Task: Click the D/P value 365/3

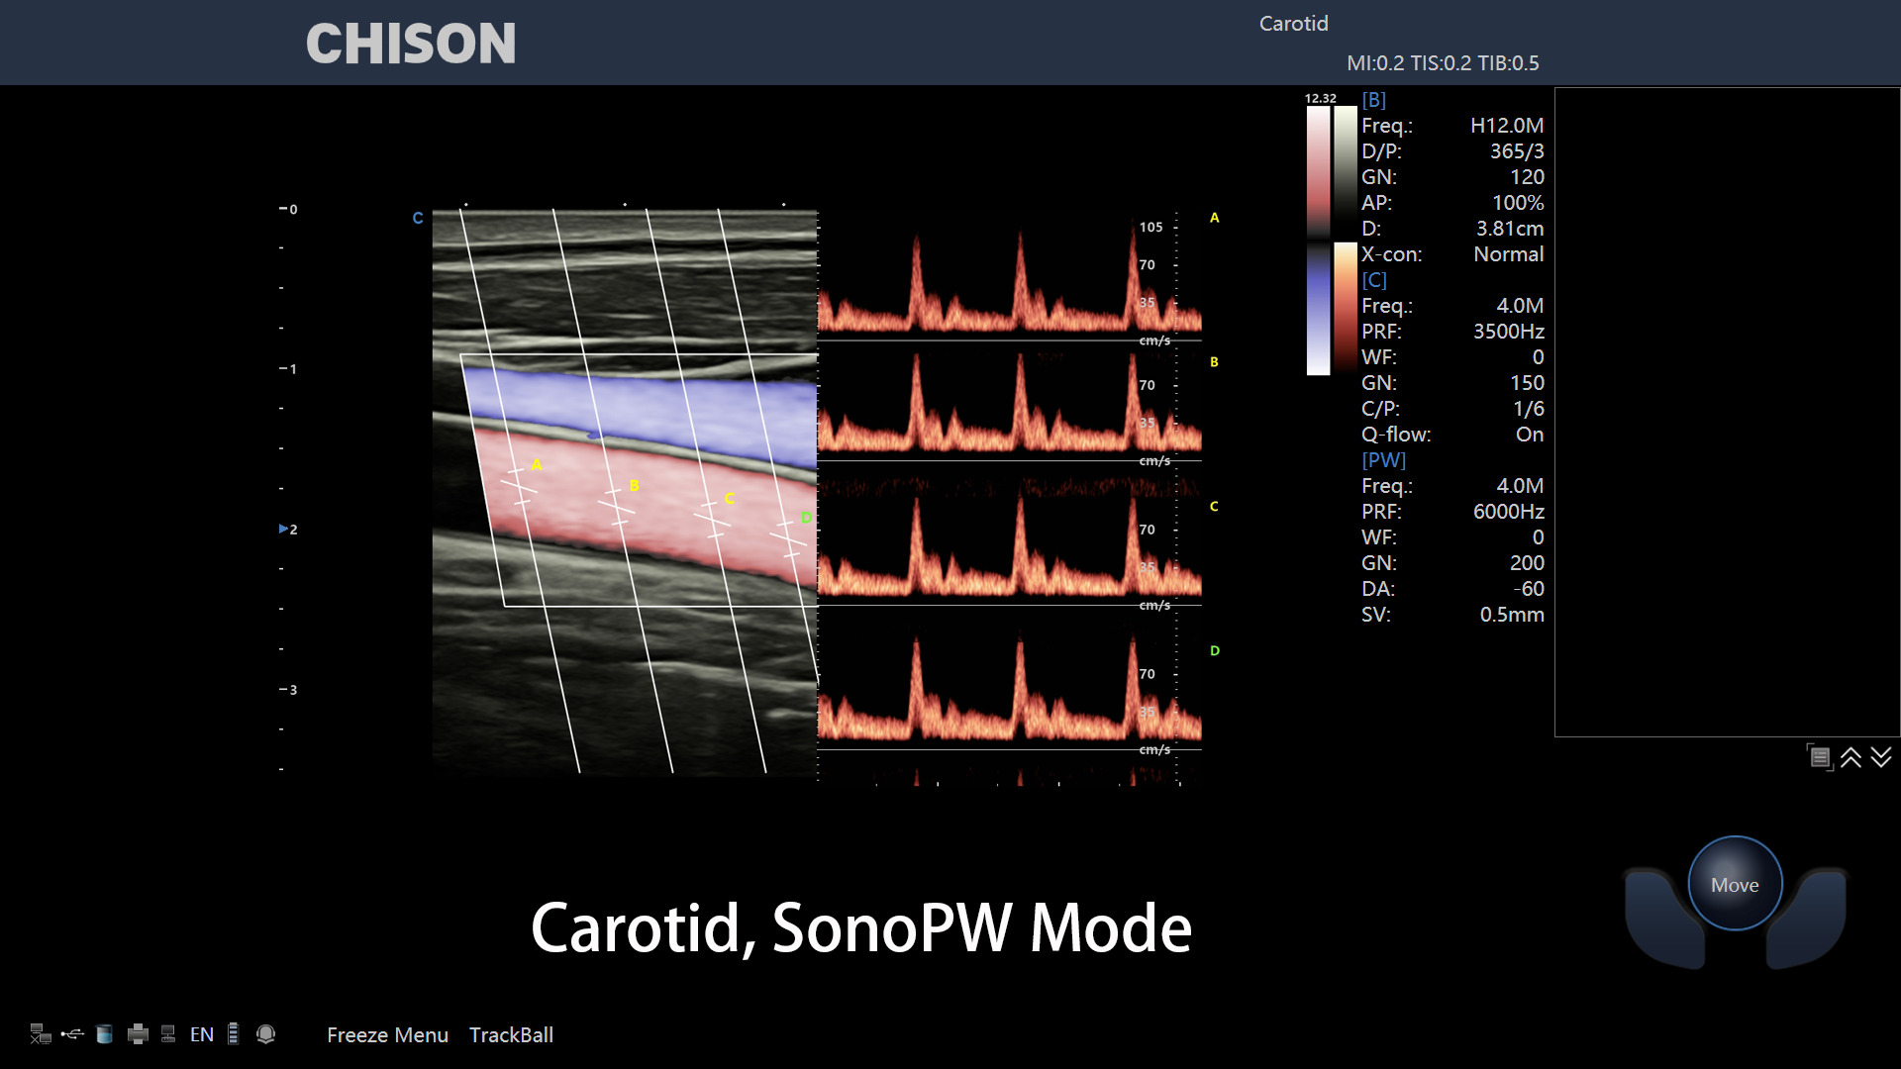Action: pyautogui.click(x=1517, y=151)
